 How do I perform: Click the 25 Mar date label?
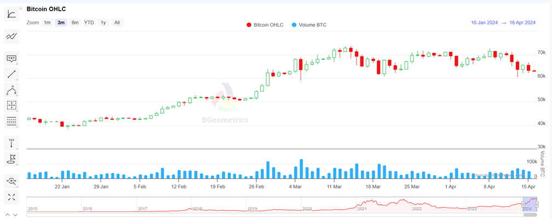(412, 186)
